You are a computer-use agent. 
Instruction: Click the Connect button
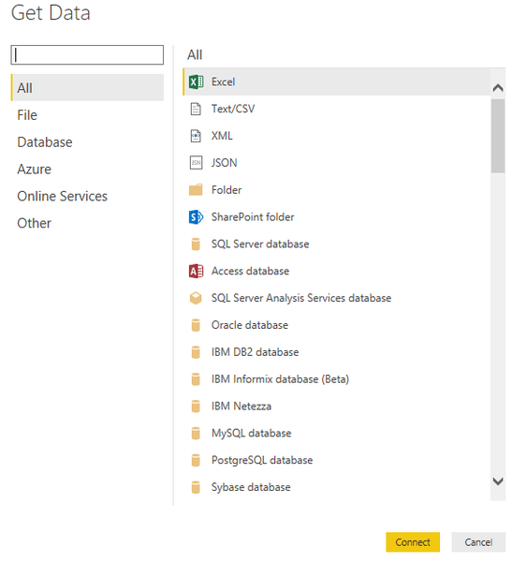[413, 542]
